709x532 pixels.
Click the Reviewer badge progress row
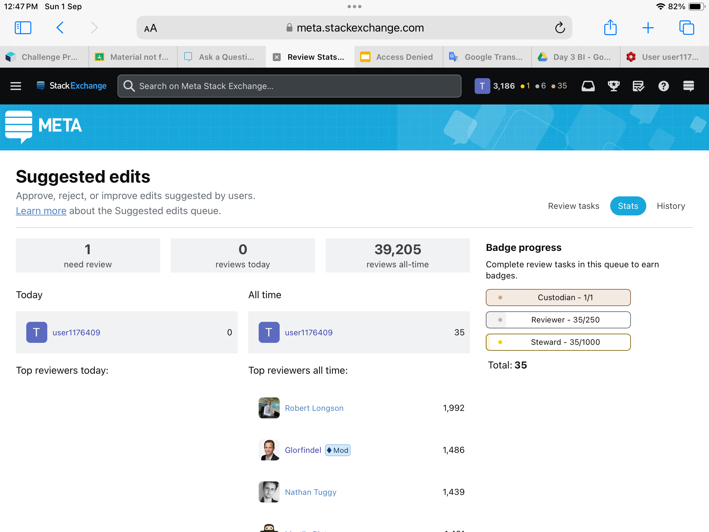558,319
